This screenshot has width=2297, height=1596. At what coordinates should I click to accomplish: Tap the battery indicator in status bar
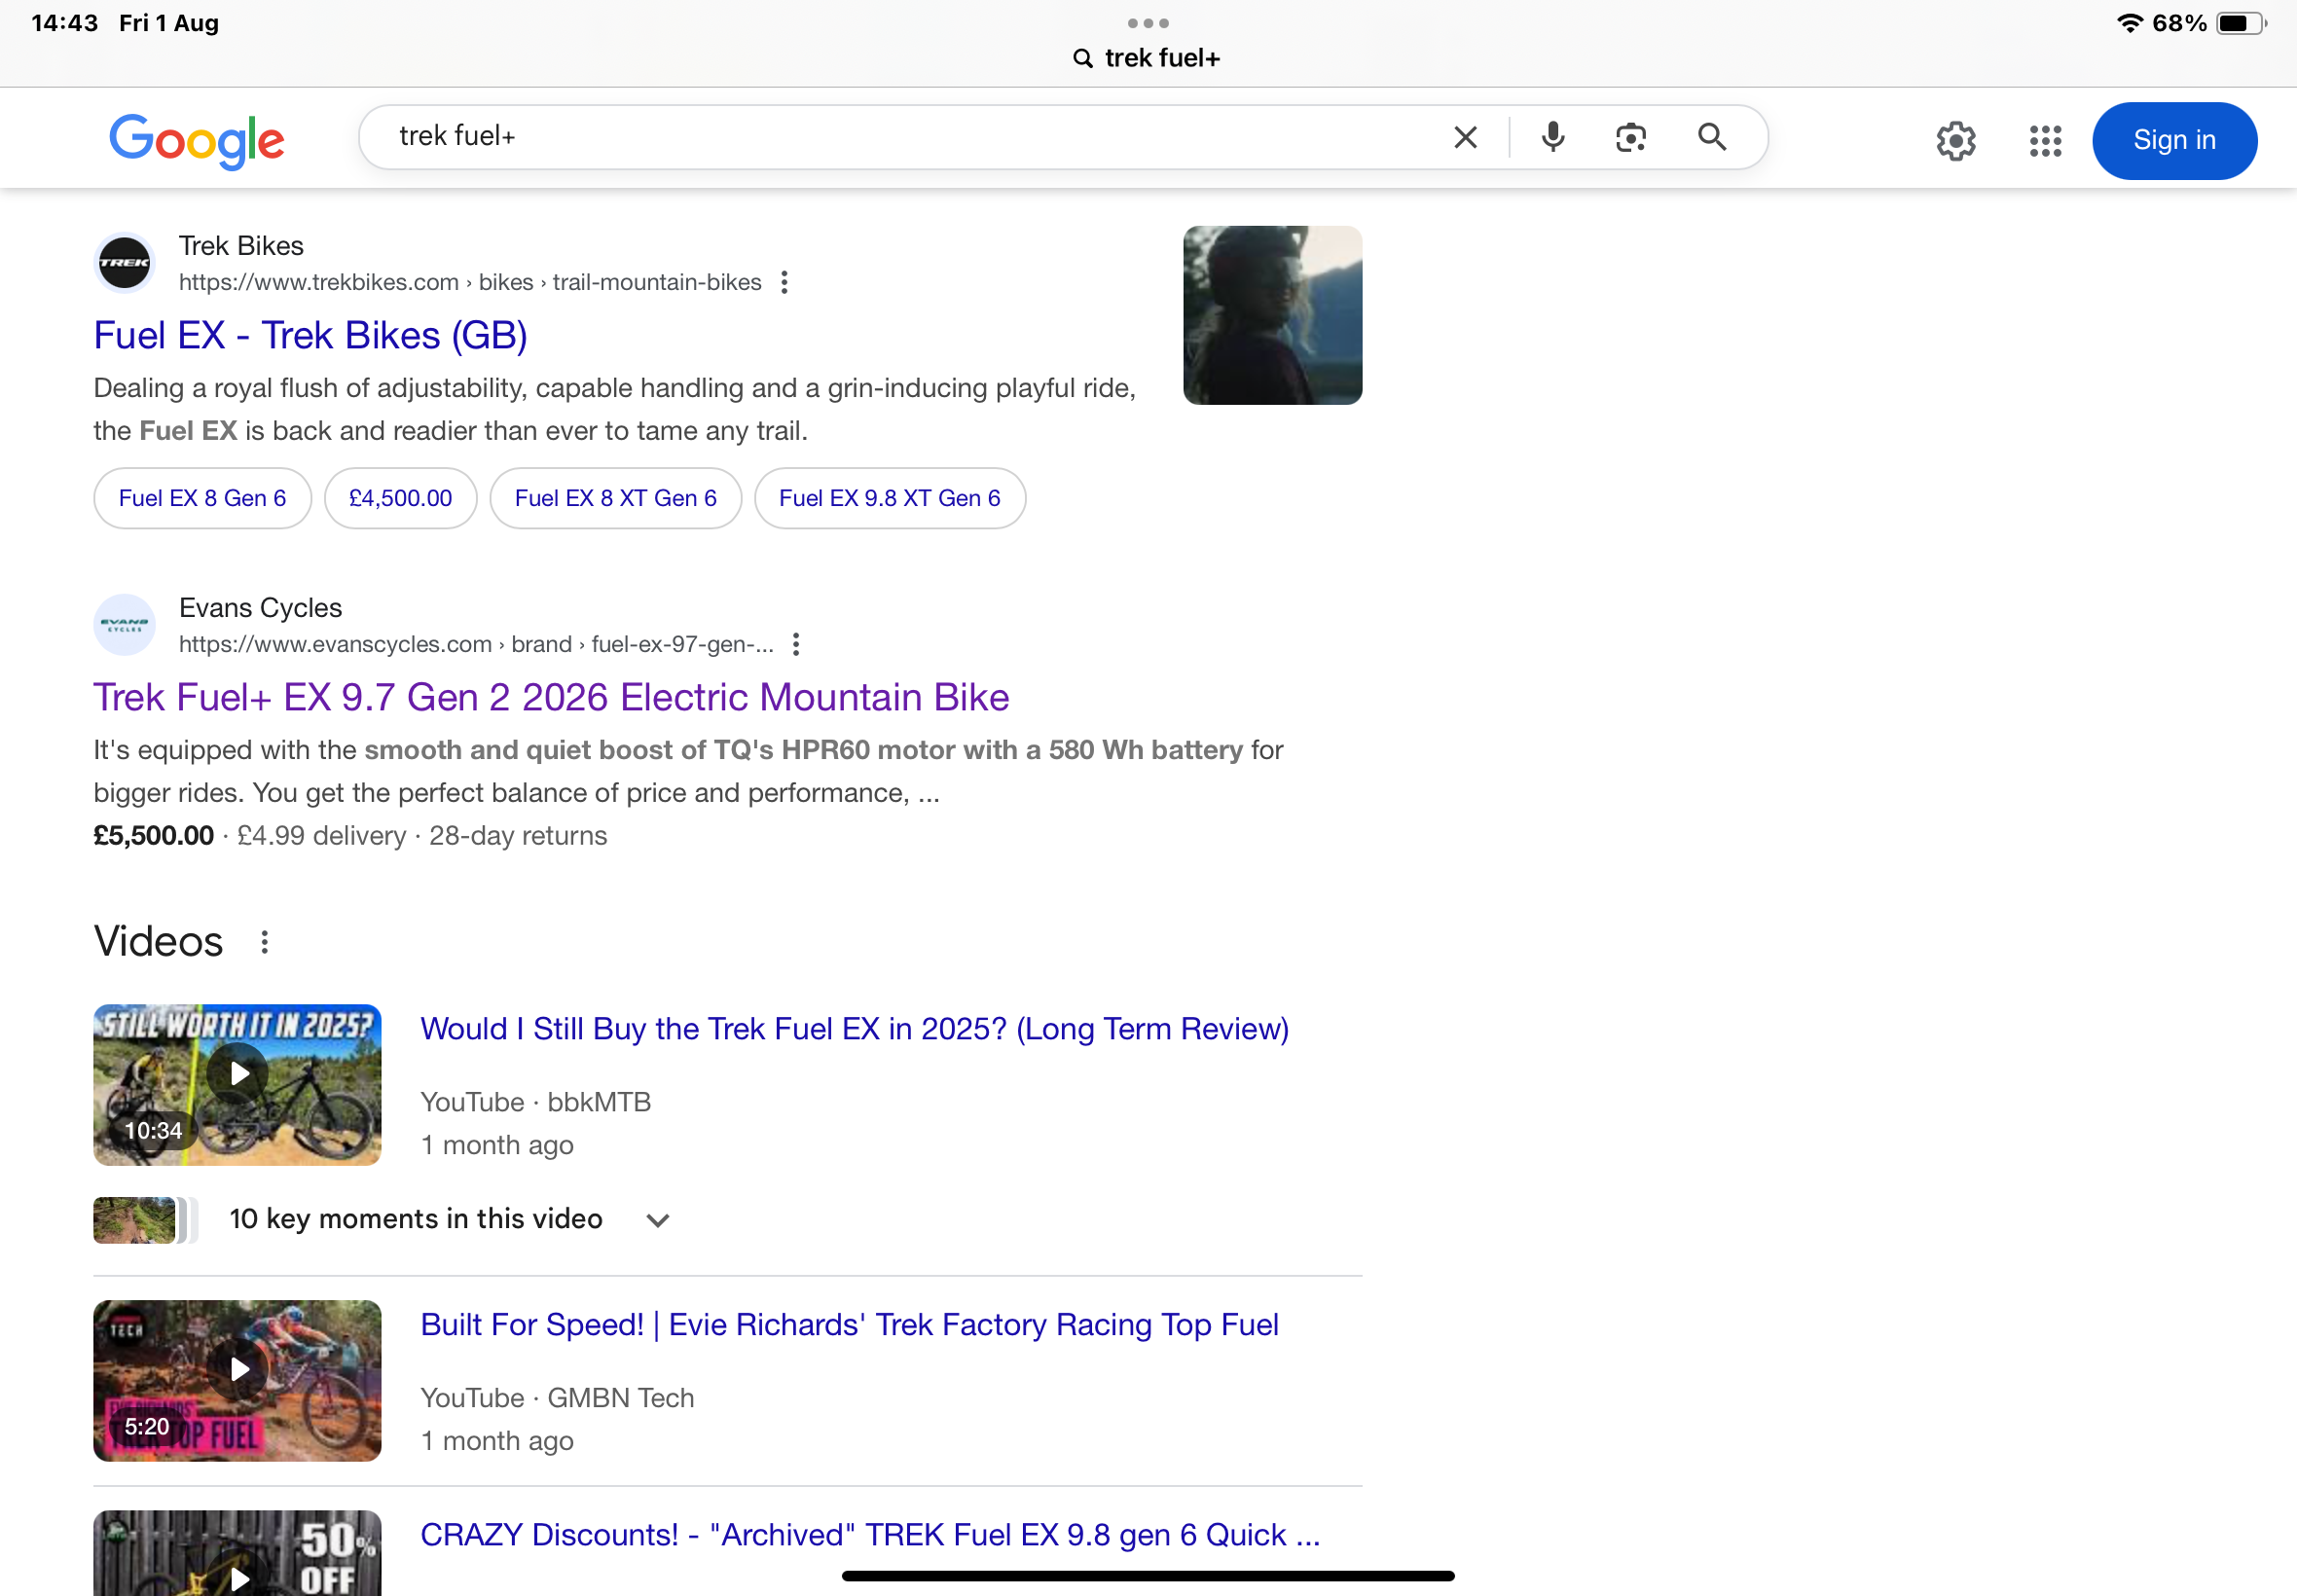click(2241, 23)
